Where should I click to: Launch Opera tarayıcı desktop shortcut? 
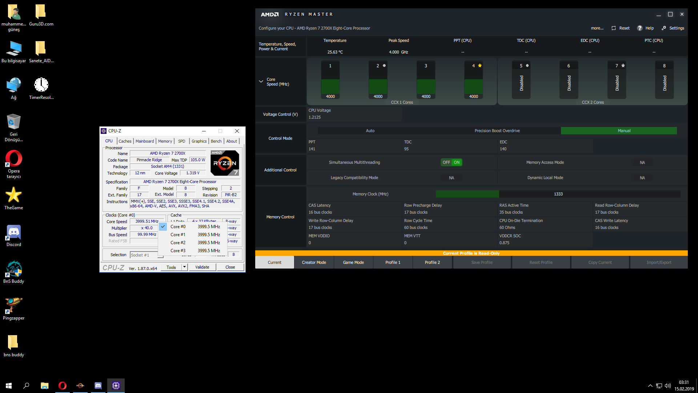click(x=14, y=164)
